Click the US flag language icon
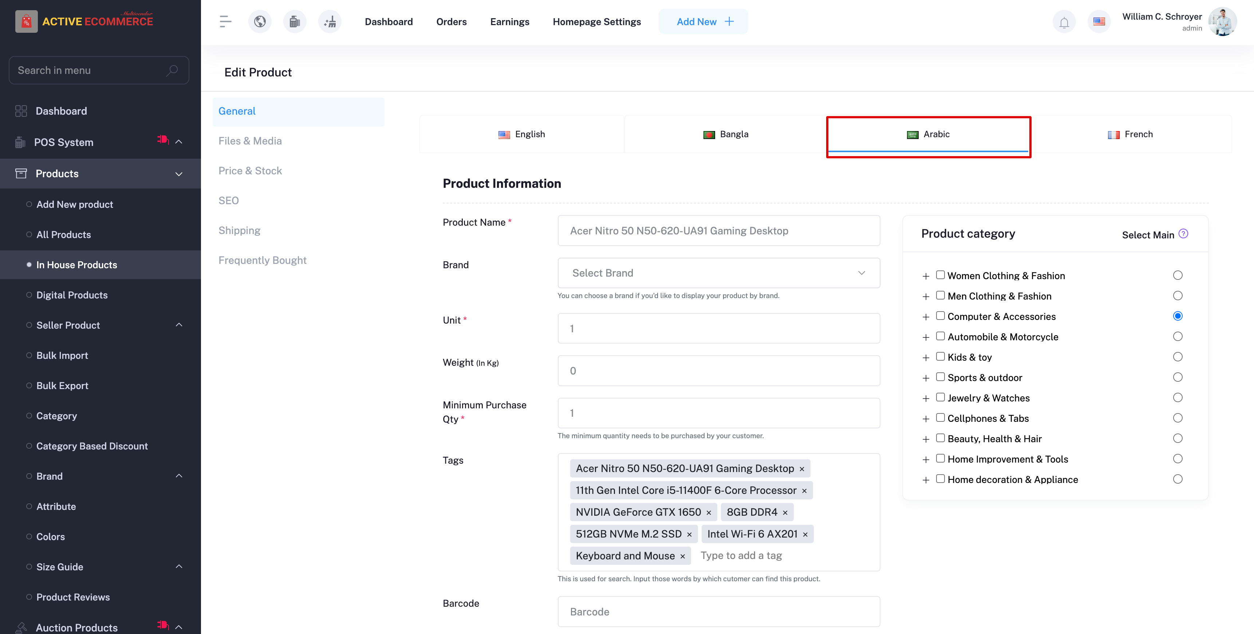Viewport: 1254px width, 634px height. [1099, 21]
